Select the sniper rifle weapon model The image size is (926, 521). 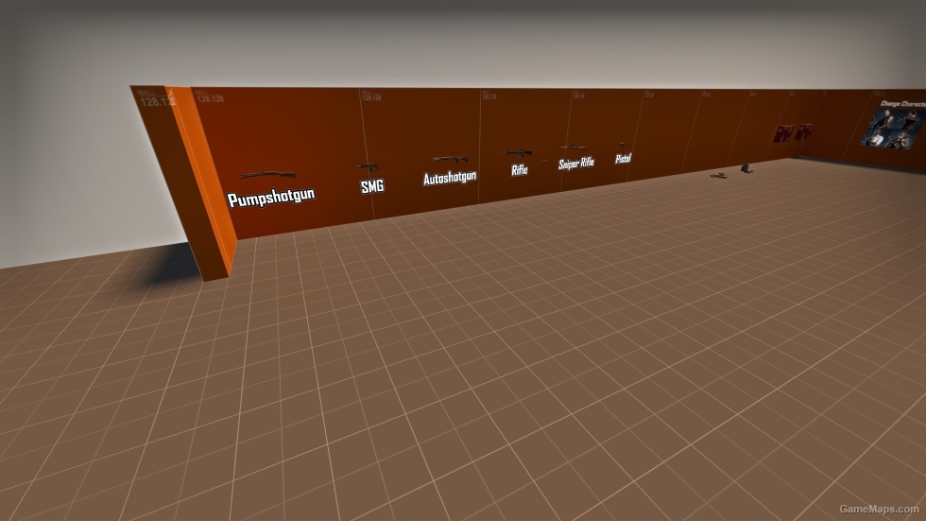[x=573, y=148]
